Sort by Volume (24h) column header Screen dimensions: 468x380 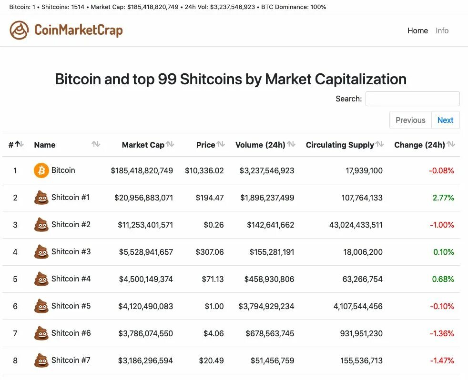(x=260, y=145)
